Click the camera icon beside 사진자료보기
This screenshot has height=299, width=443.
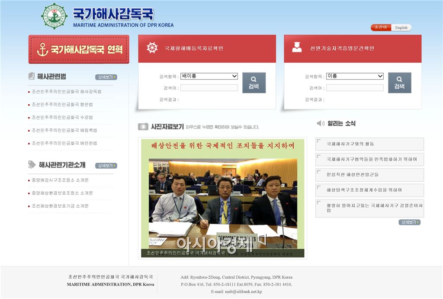coord(143,127)
